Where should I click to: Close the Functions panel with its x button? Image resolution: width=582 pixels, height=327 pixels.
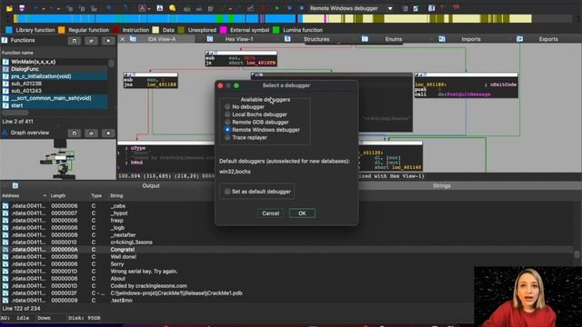[x=108, y=40]
